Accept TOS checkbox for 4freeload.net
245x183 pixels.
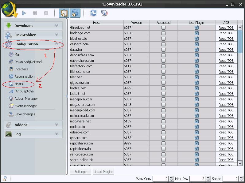pos(163,28)
